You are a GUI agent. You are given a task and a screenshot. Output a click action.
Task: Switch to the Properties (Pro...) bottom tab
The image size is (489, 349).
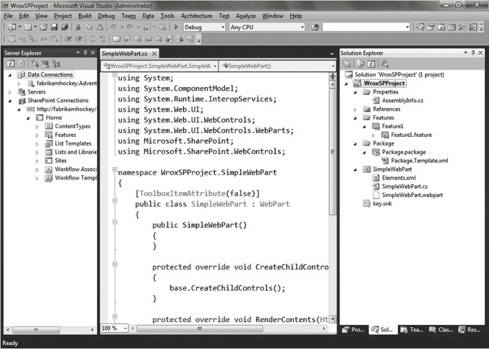pos(353,330)
